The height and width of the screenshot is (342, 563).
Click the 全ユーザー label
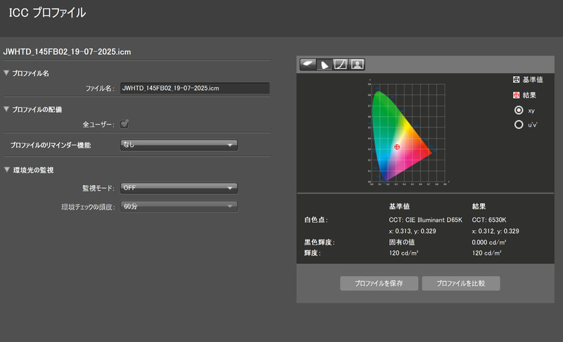99,125
